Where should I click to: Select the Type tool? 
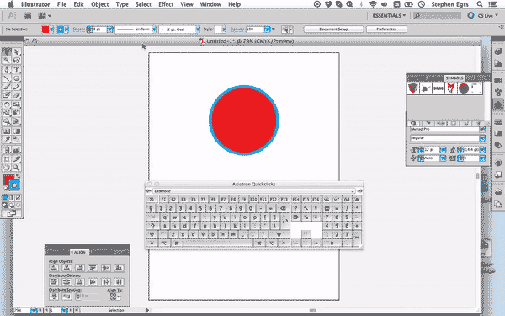pos(17,70)
